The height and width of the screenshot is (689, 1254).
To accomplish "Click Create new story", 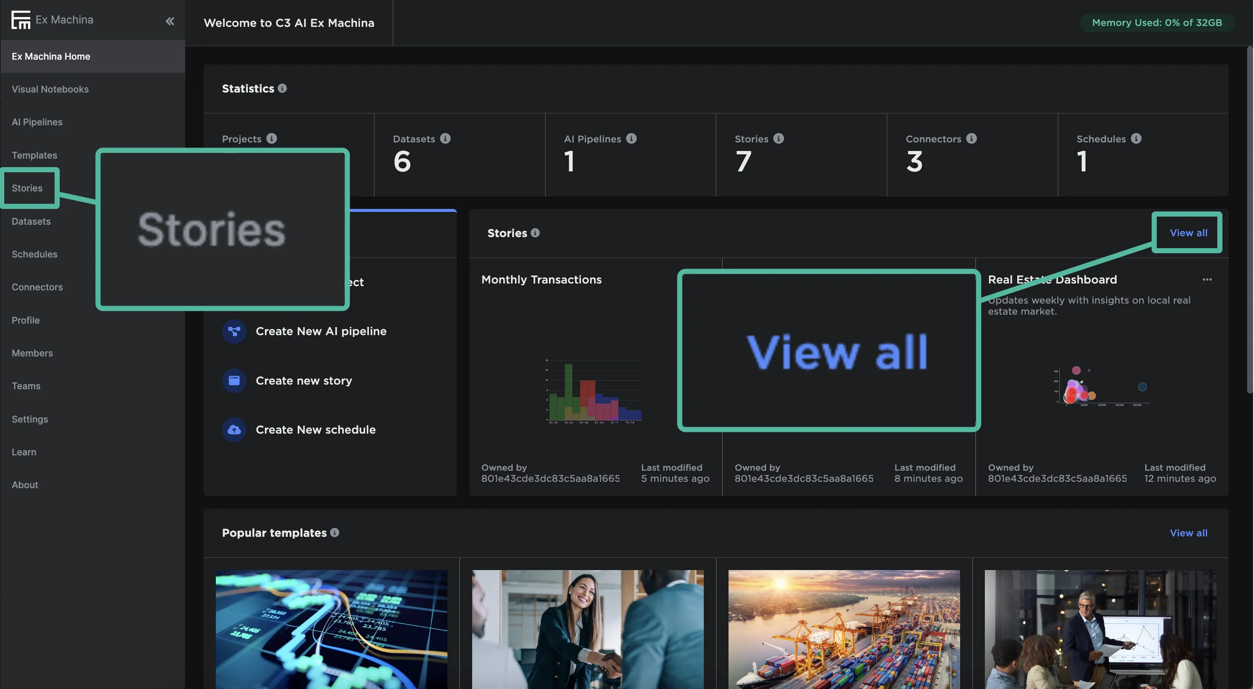I will click(303, 380).
